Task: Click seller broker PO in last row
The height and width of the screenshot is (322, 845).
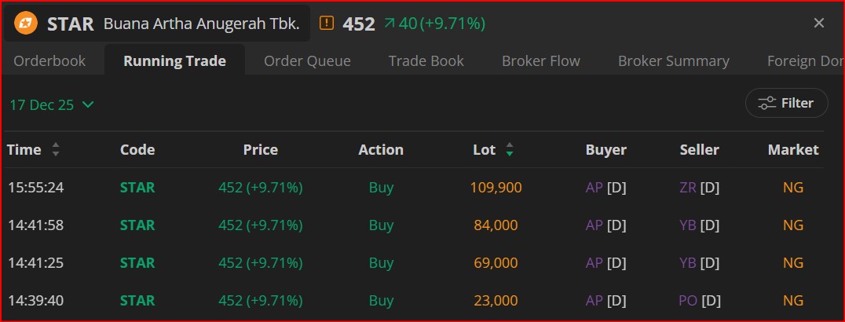Action: (x=689, y=301)
